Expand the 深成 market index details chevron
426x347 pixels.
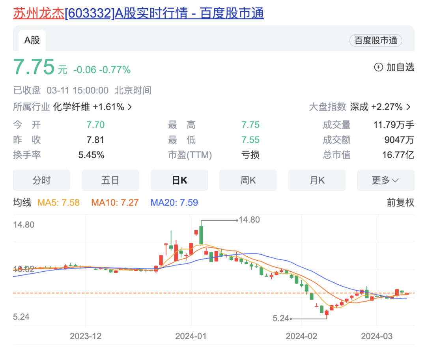pos(408,106)
